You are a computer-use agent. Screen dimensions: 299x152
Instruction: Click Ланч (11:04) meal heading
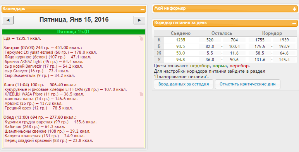[x=40, y=85]
